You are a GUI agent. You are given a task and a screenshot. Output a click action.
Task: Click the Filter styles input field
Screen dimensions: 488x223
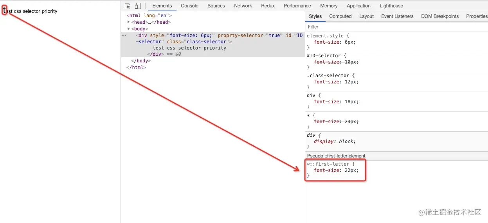click(396, 27)
